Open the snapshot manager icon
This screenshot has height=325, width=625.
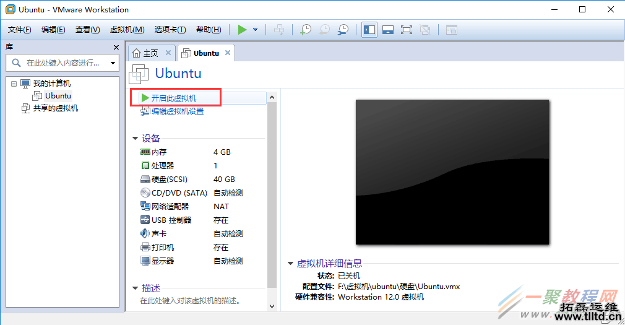pos(343,30)
